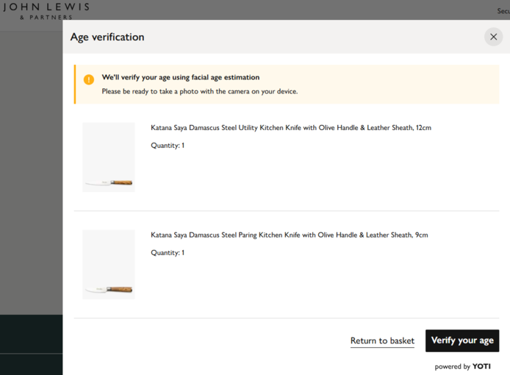Click the take a photo instruction text
This screenshot has height=375, width=510.
tap(199, 92)
